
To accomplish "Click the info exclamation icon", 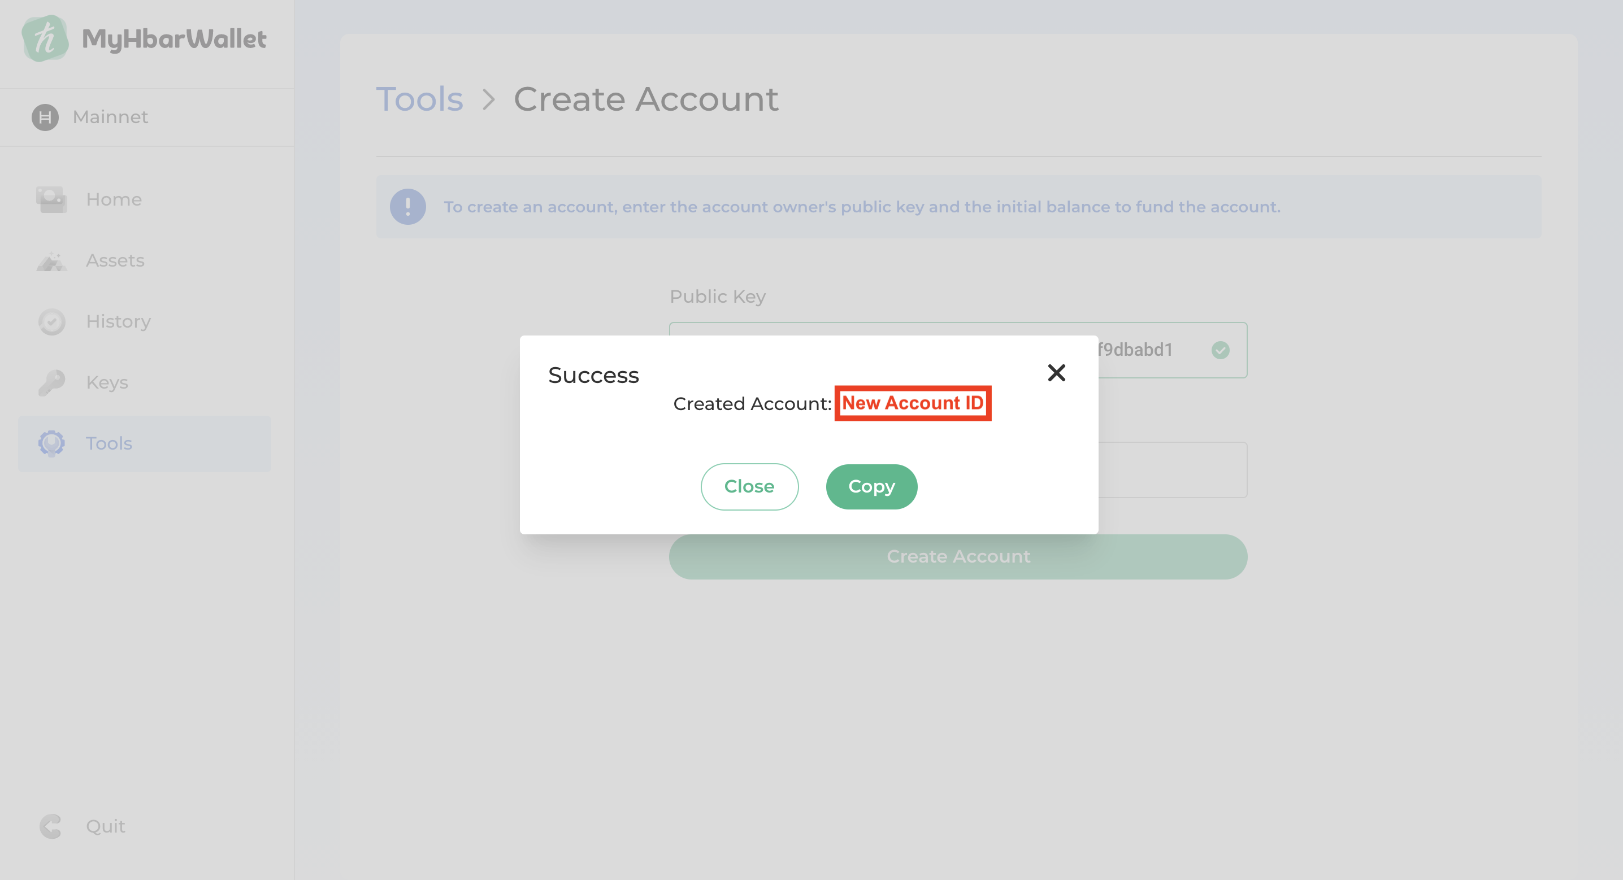I will (407, 207).
